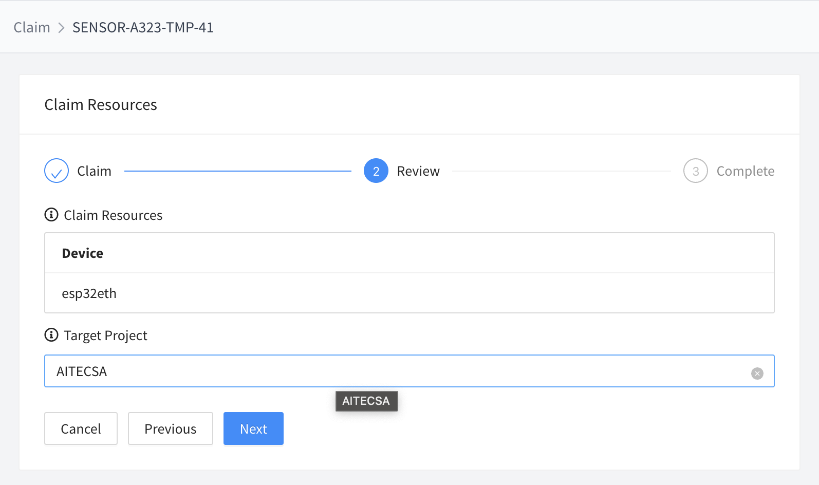This screenshot has width=819, height=485.
Task: Click the AITECSA tooltip label
Action: pyautogui.click(x=366, y=401)
